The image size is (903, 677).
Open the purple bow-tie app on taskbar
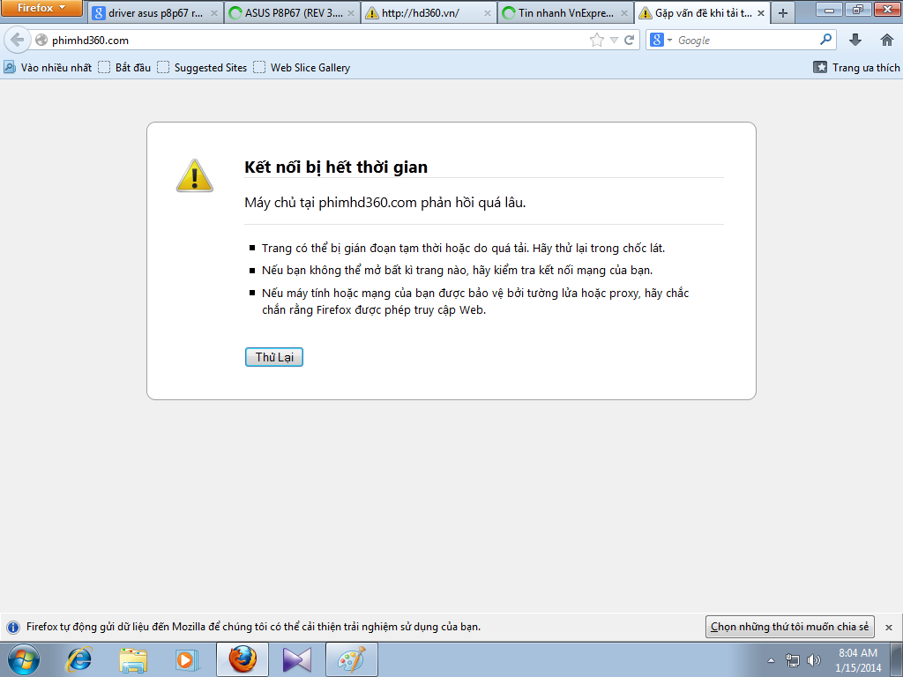[x=297, y=659]
